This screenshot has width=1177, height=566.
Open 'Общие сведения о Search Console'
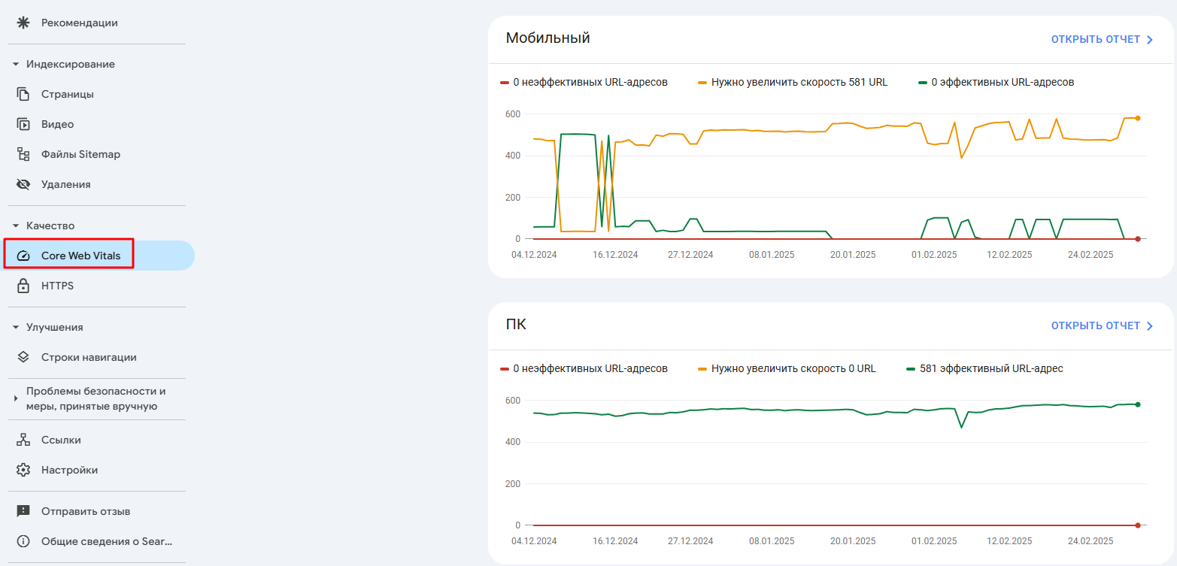105,540
